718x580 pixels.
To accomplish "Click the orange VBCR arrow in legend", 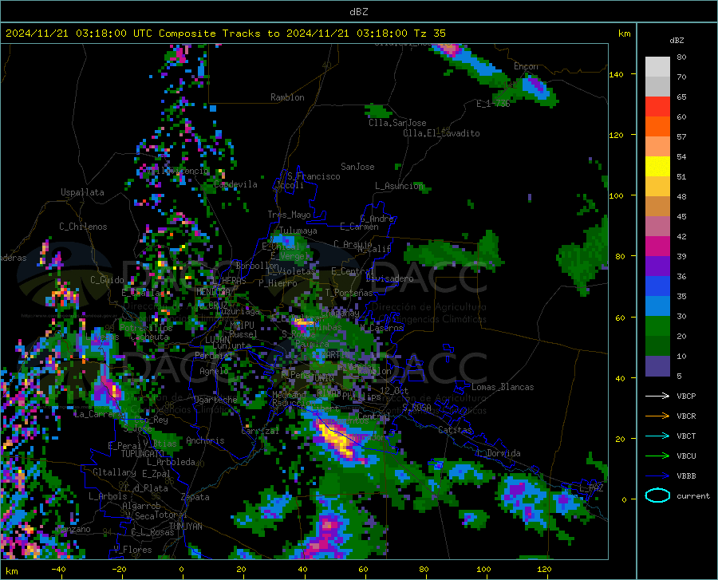I will pos(657,416).
